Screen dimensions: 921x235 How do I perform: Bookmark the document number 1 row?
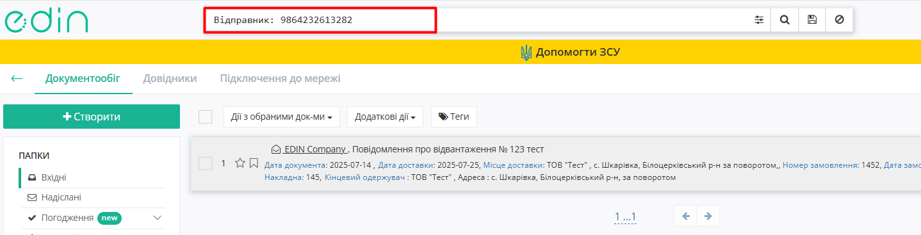[254, 163]
